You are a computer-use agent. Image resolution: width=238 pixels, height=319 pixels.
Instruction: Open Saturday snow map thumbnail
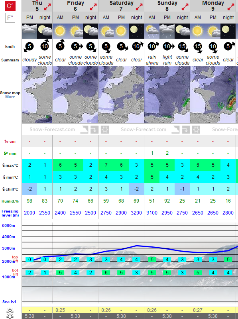click(121, 95)
